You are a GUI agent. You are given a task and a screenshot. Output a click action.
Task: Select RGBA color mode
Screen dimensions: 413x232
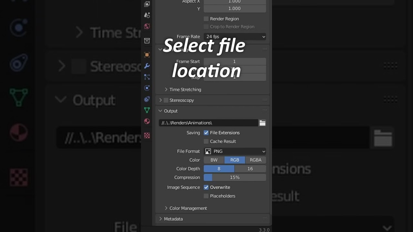[x=256, y=160]
